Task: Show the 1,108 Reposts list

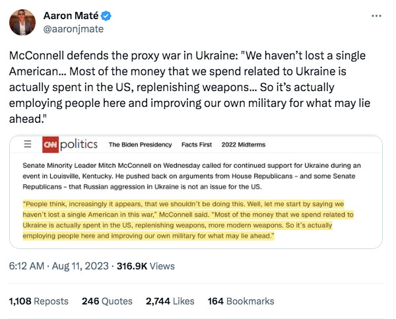Action: (x=38, y=301)
